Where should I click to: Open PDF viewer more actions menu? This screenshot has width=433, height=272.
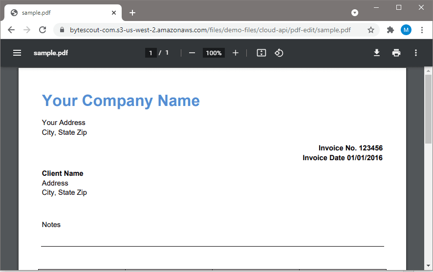click(416, 53)
